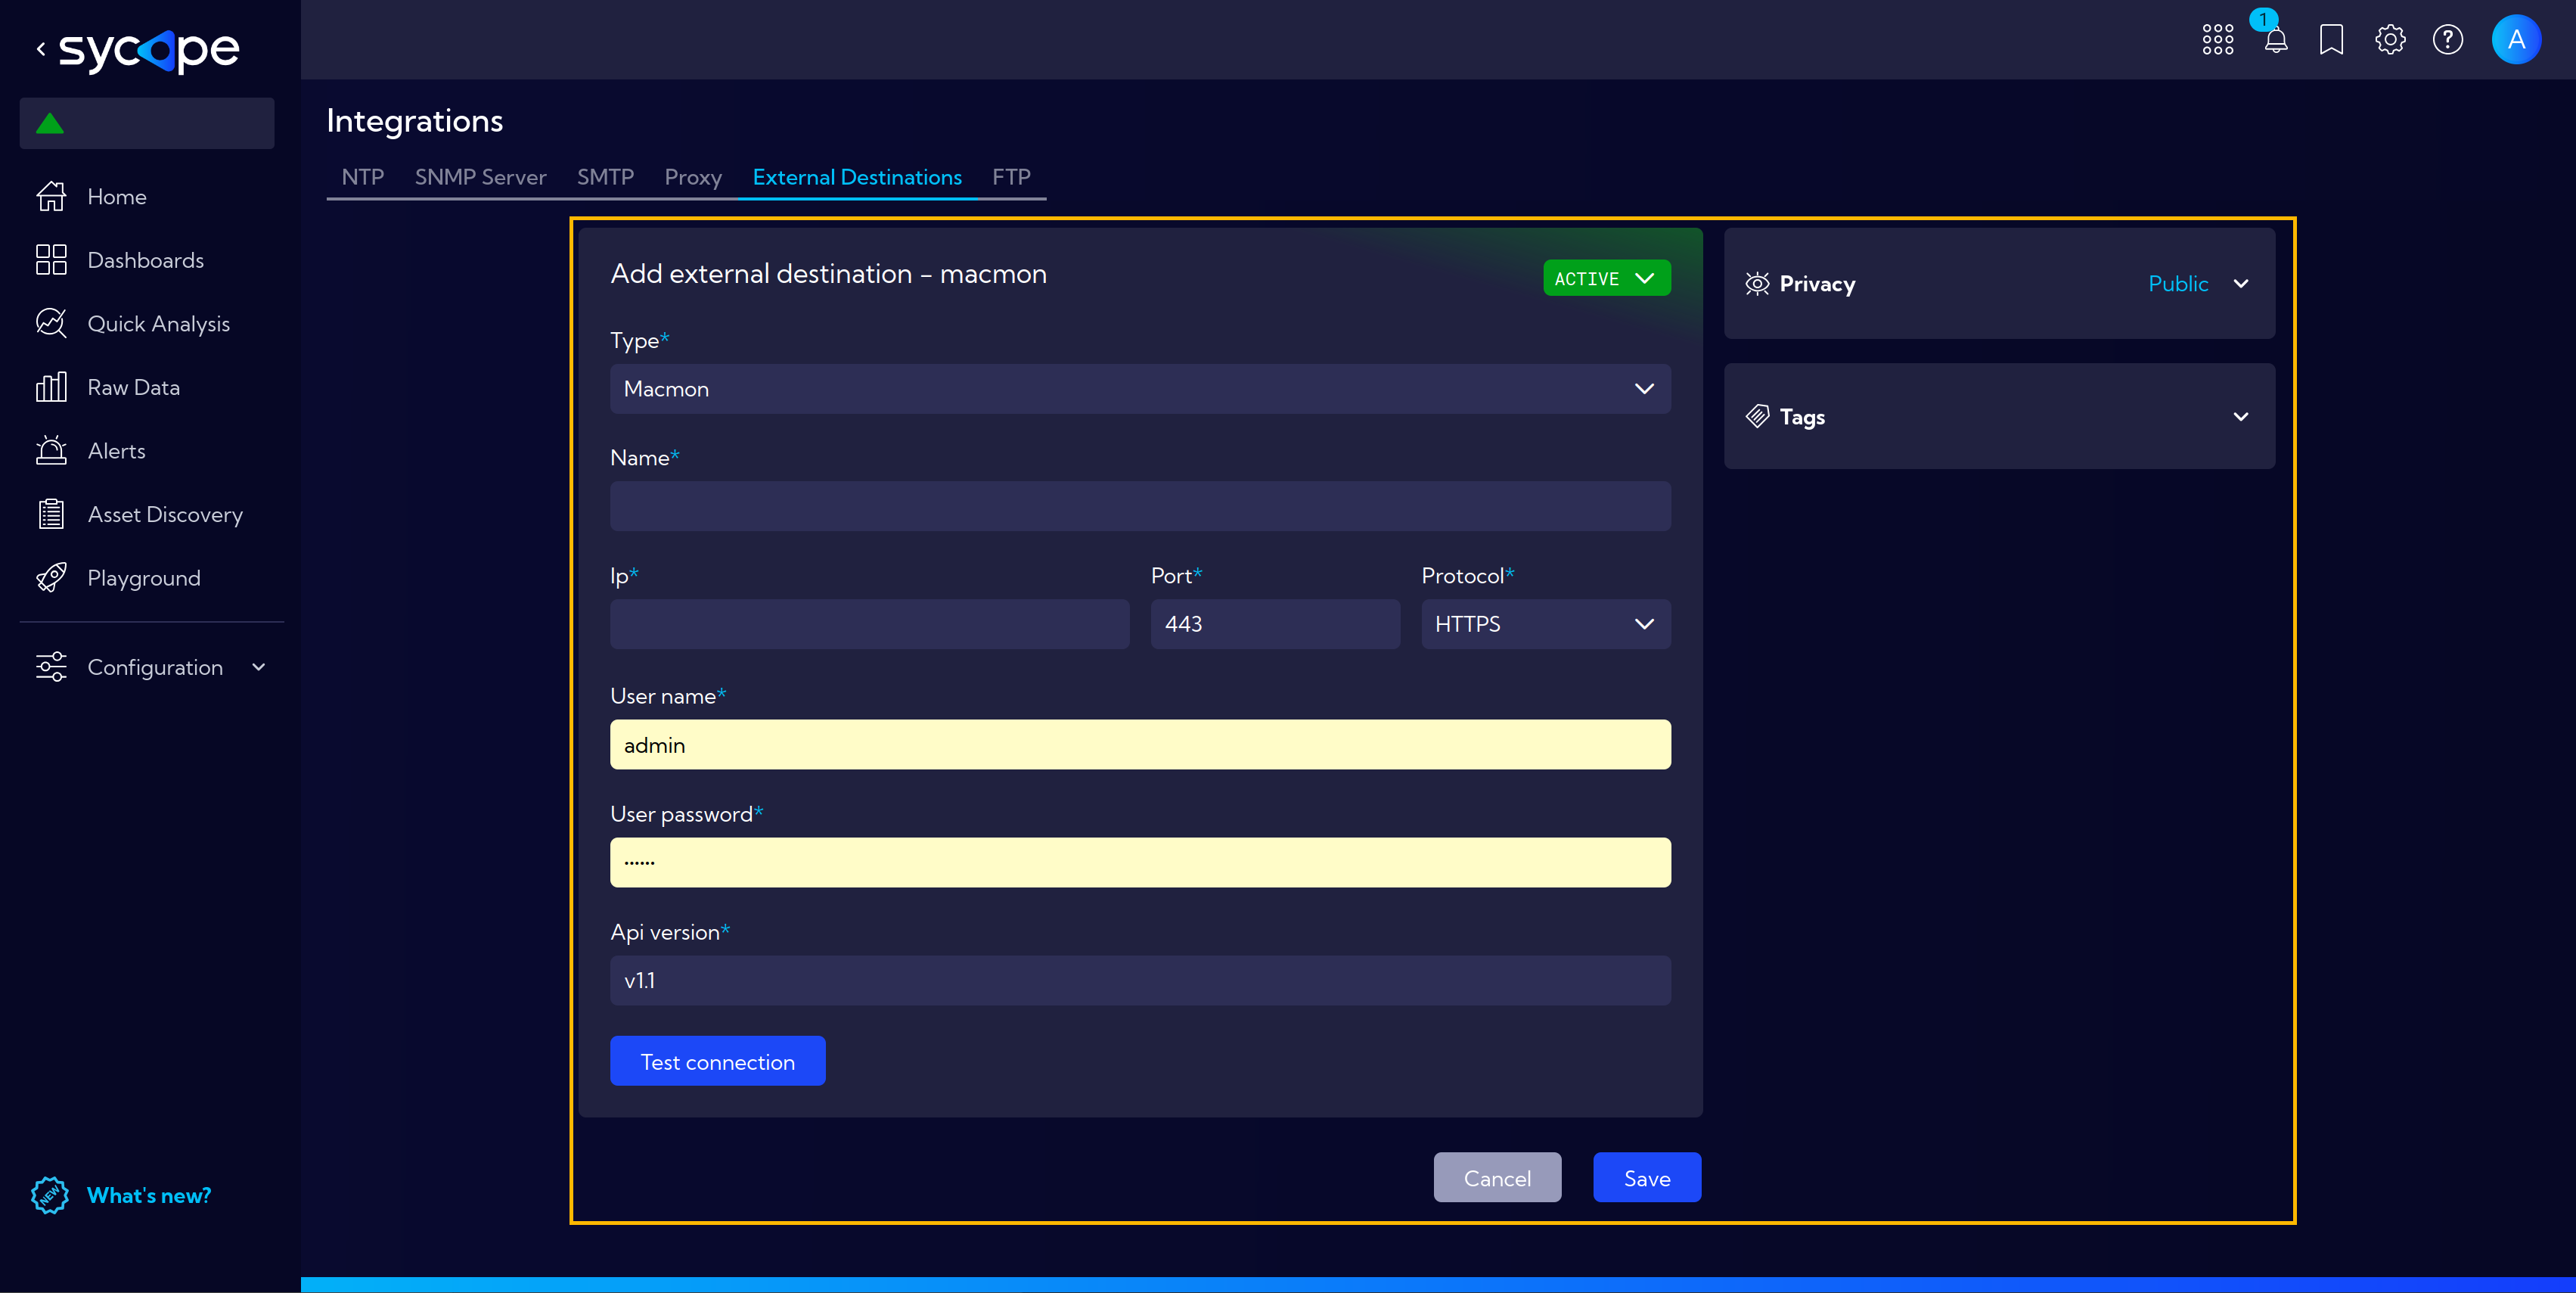
Task: Open the What's new? link
Action: 149,1195
